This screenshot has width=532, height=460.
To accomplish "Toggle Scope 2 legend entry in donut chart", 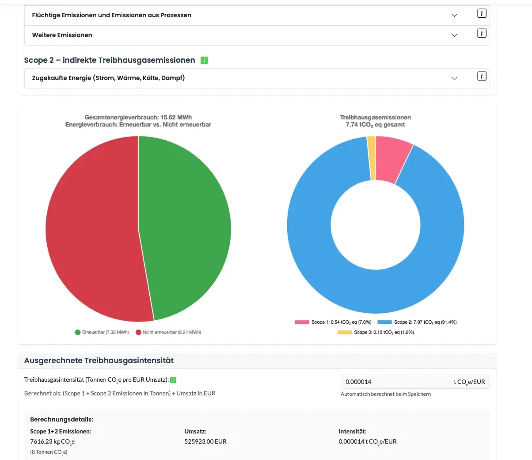I will pos(417,322).
